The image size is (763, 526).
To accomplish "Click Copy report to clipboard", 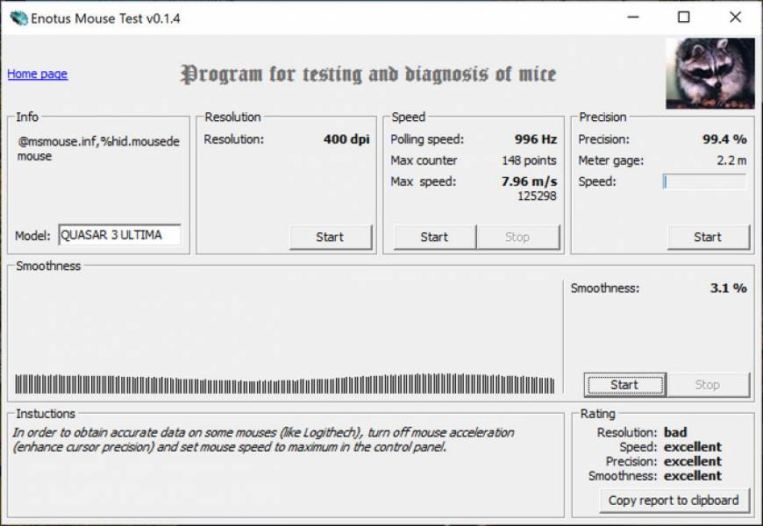I will tap(674, 500).
